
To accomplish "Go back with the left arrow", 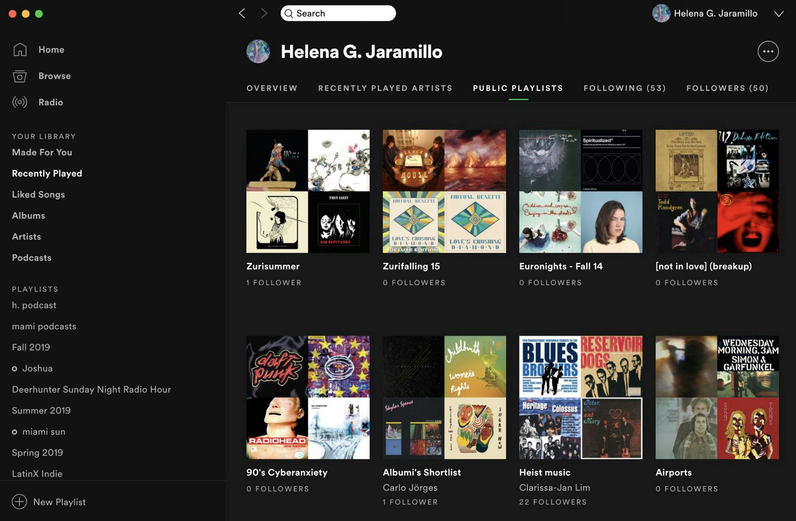I will pyautogui.click(x=242, y=14).
